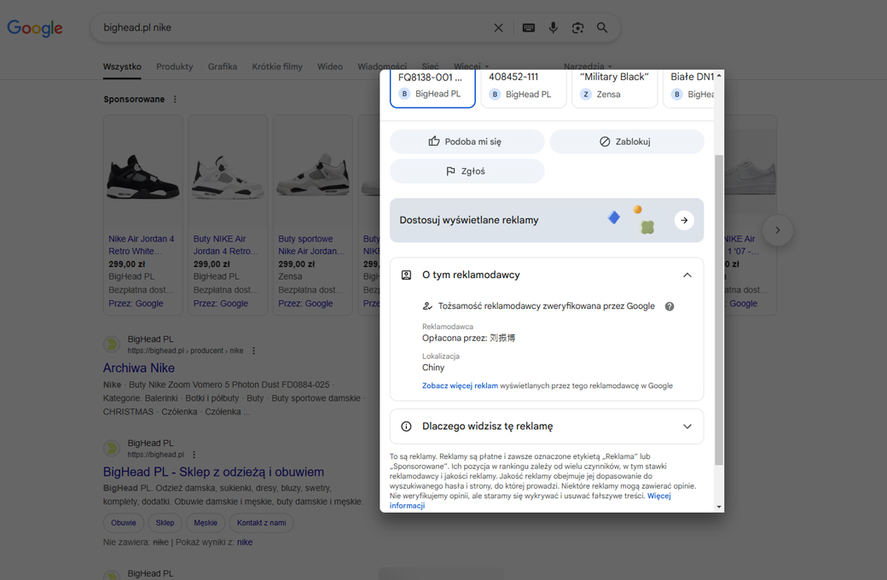
Task: Click the advertiser location text Chiny
Action: (x=433, y=368)
